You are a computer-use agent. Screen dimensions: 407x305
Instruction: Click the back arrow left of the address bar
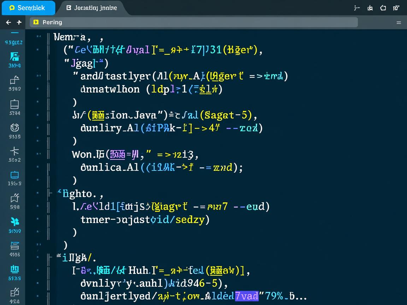8,22
